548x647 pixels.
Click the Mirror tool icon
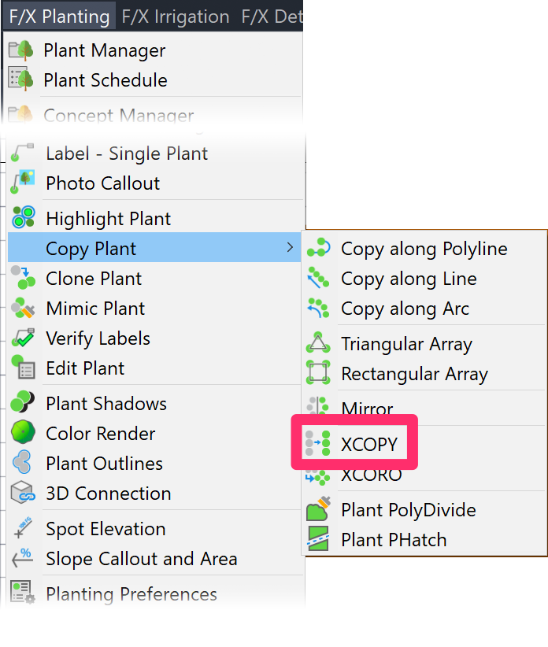pos(318,409)
